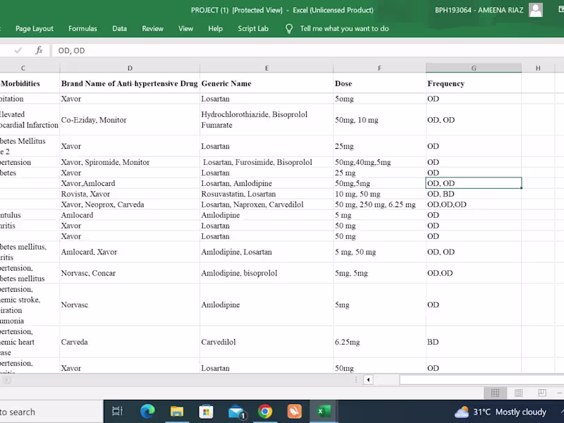564x423 pixels.
Task: Click the Tell me what you want to do box
Action: click(x=344, y=29)
